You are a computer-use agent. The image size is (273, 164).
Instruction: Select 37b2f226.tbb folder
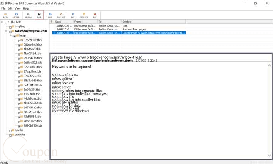coord(32,76)
